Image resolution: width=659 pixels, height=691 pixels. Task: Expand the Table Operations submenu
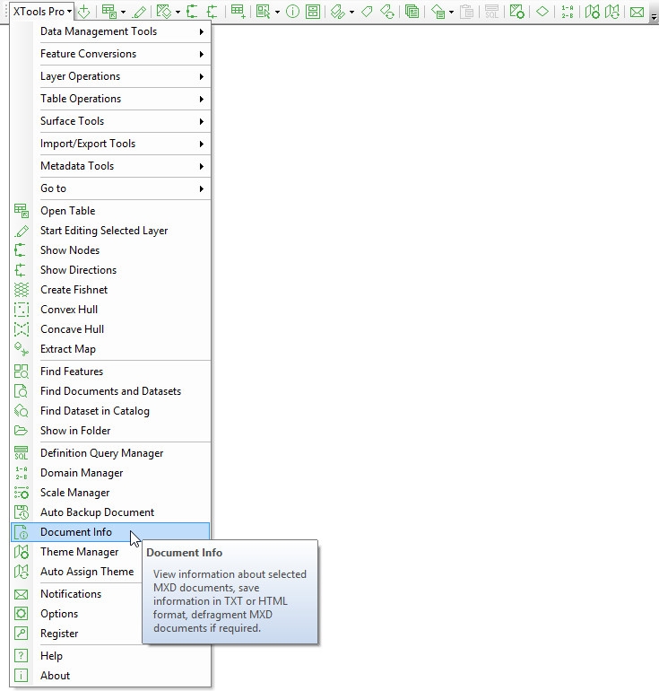[110, 99]
